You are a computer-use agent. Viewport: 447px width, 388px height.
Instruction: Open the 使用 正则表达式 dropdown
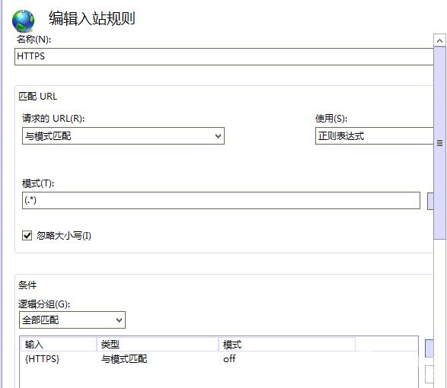375,136
